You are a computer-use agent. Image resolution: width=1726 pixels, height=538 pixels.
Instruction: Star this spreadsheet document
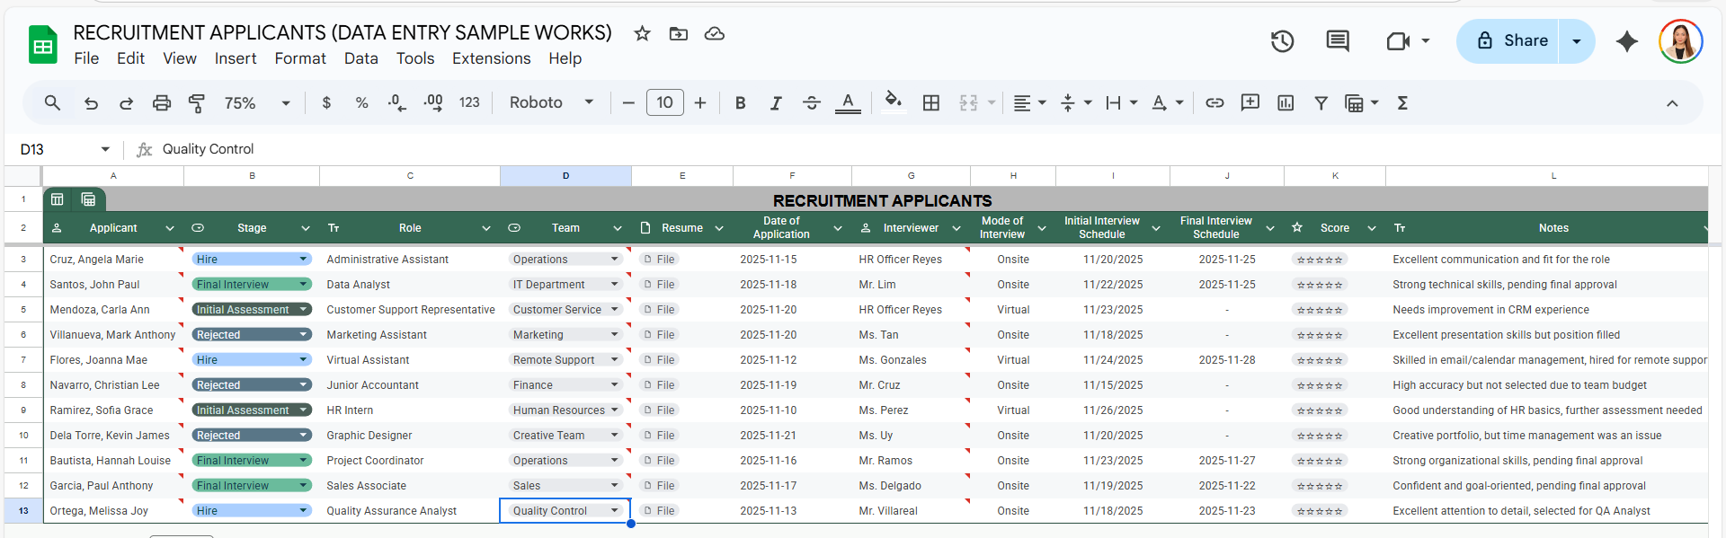642,34
